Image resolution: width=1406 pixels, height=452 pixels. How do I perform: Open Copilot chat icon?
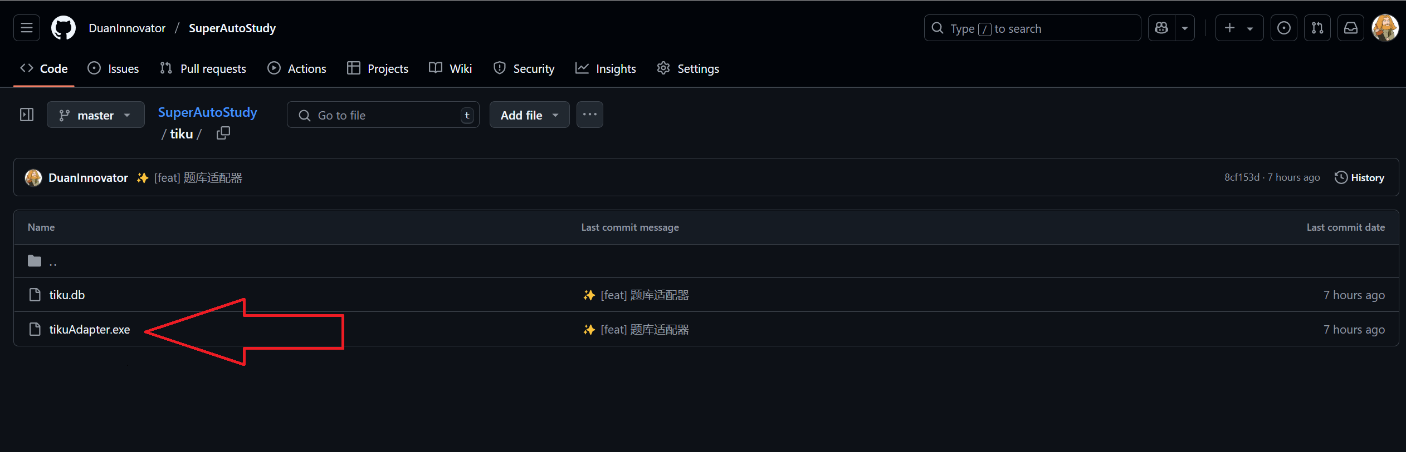click(x=1161, y=28)
